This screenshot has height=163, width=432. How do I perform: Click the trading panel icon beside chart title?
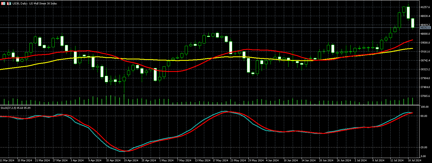[9, 3]
